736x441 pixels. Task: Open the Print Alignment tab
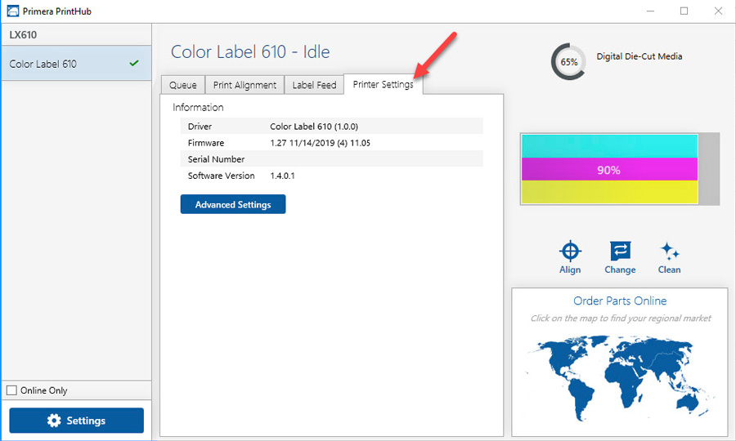245,85
